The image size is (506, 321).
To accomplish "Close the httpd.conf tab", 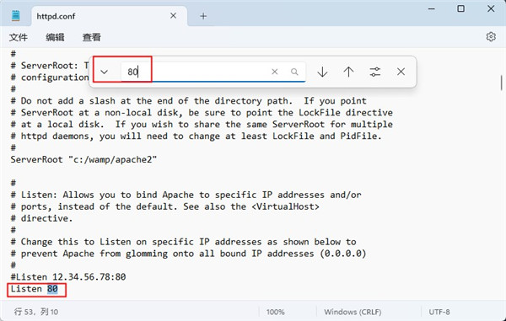I will [173, 15].
